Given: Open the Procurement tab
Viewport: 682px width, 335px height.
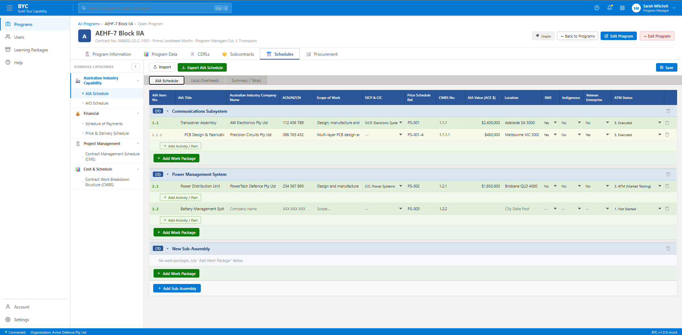Looking at the screenshot, I should coord(322,54).
